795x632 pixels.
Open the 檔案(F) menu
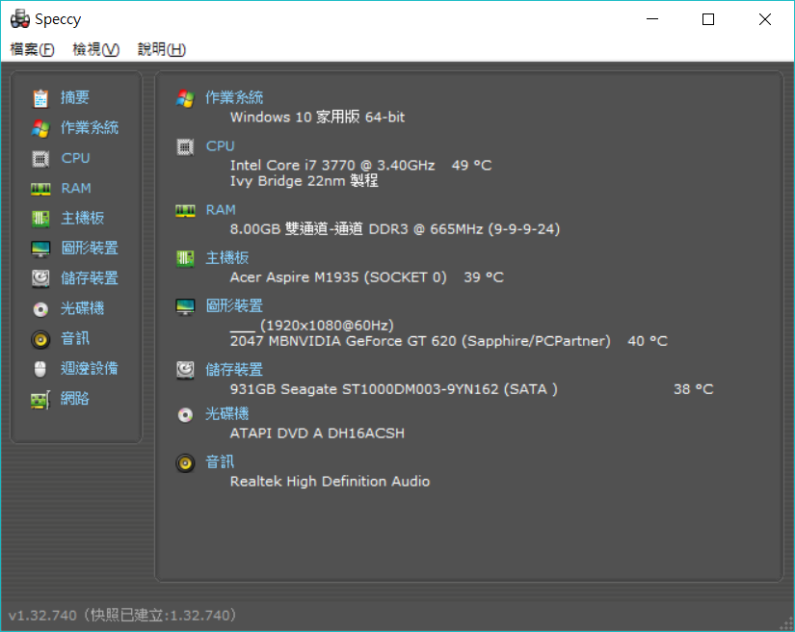pyautogui.click(x=32, y=49)
